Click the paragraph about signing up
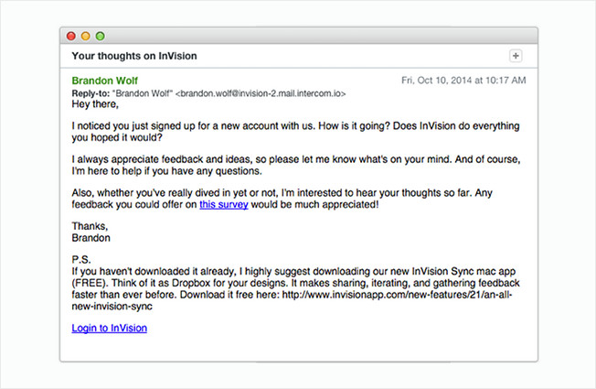The width and height of the screenshot is (596, 389). pyautogui.click(x=296, y=132)
